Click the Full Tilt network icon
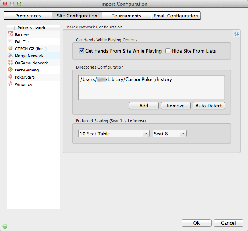The width and height of the screenshot is (248, 231). (x=10, y=41)
